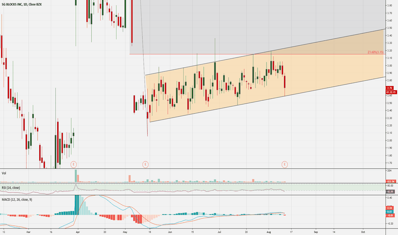Click the 17 date label on time axis
Image resolution: width=398 pixels, height=235 pixels.
click(x=291, y=232)
